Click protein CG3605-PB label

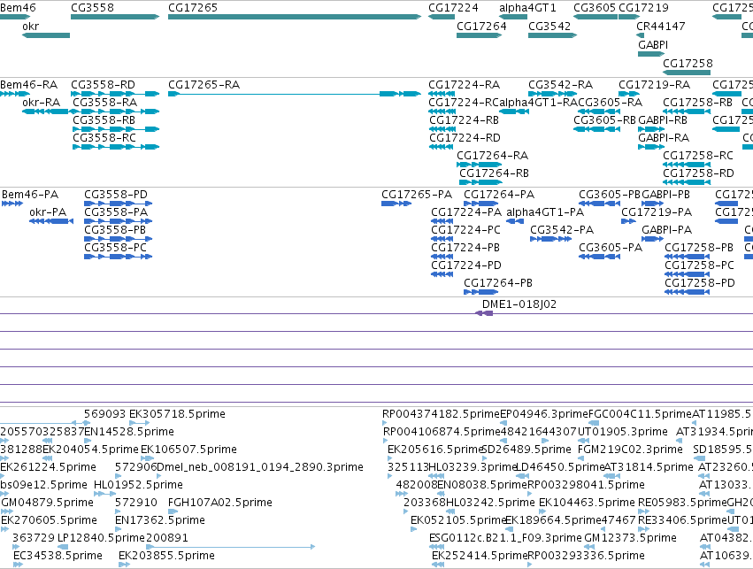tap(610, 195)
